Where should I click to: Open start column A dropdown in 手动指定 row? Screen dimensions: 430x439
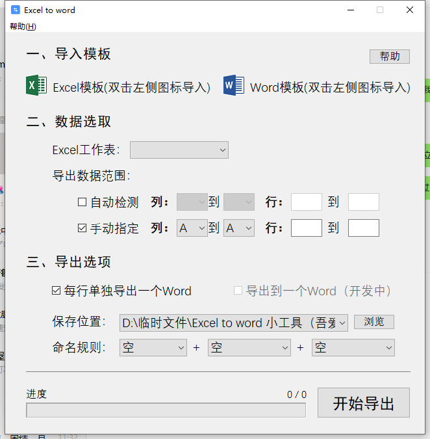pos(192,228)
